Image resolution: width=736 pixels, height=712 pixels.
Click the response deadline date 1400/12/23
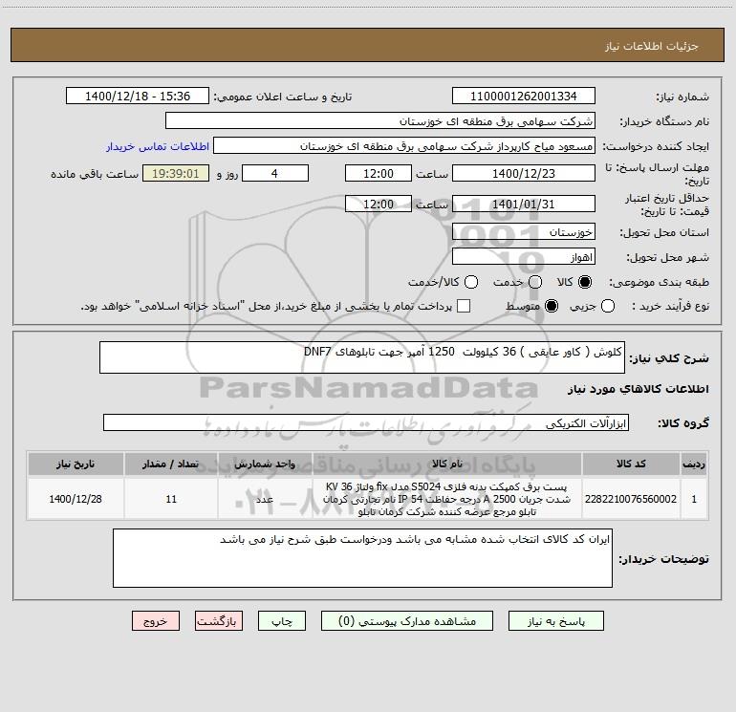(x=524, y=173)
